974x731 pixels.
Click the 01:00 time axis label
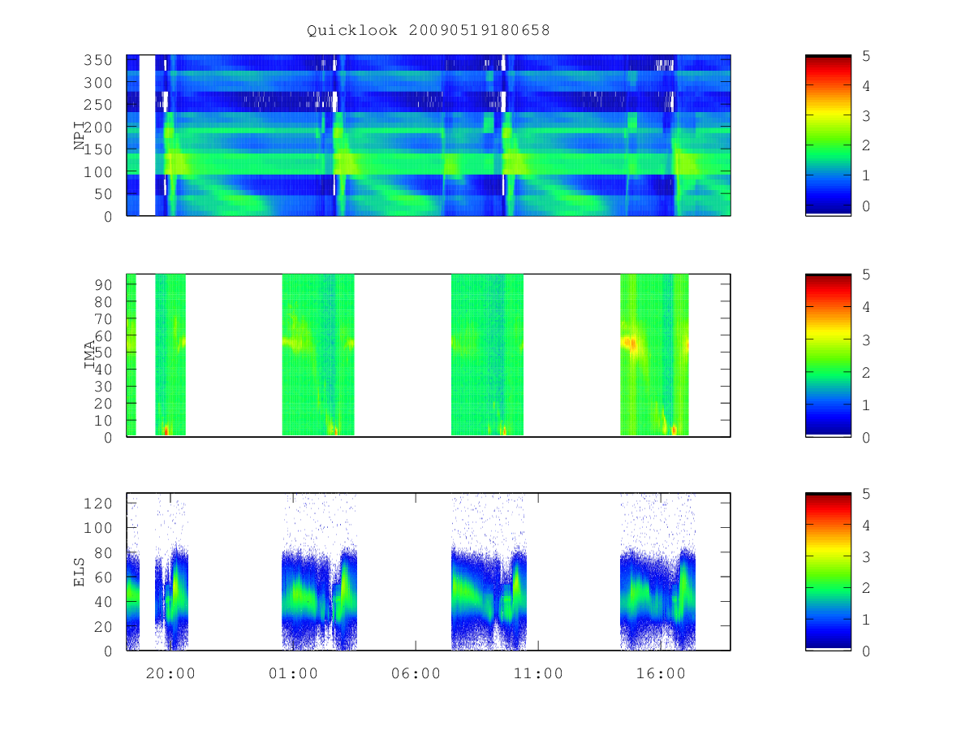pos(293,673)
